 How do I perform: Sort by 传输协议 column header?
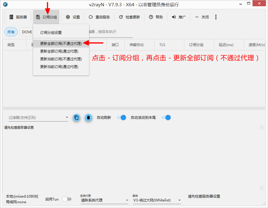139,45
